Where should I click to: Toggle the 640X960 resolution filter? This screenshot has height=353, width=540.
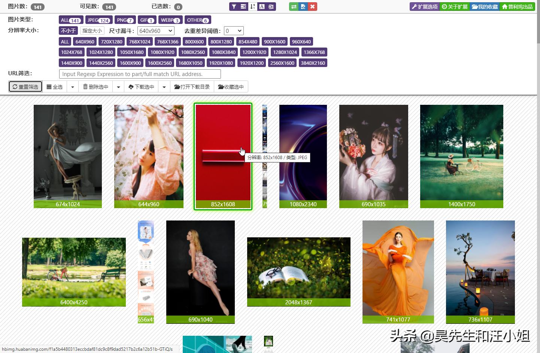[x=85, y=42]
